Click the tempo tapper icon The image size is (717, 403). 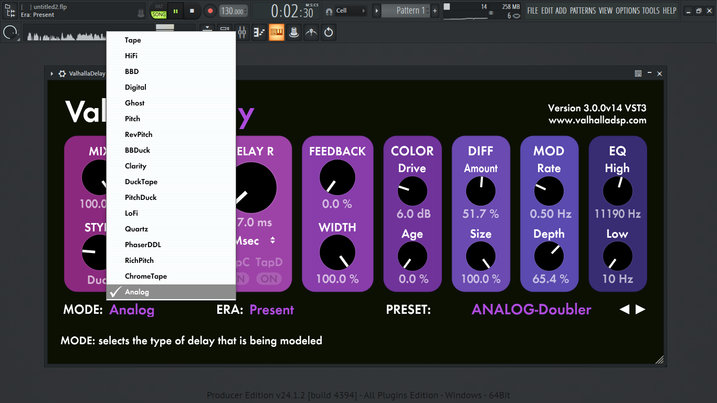tap(312, 33)
